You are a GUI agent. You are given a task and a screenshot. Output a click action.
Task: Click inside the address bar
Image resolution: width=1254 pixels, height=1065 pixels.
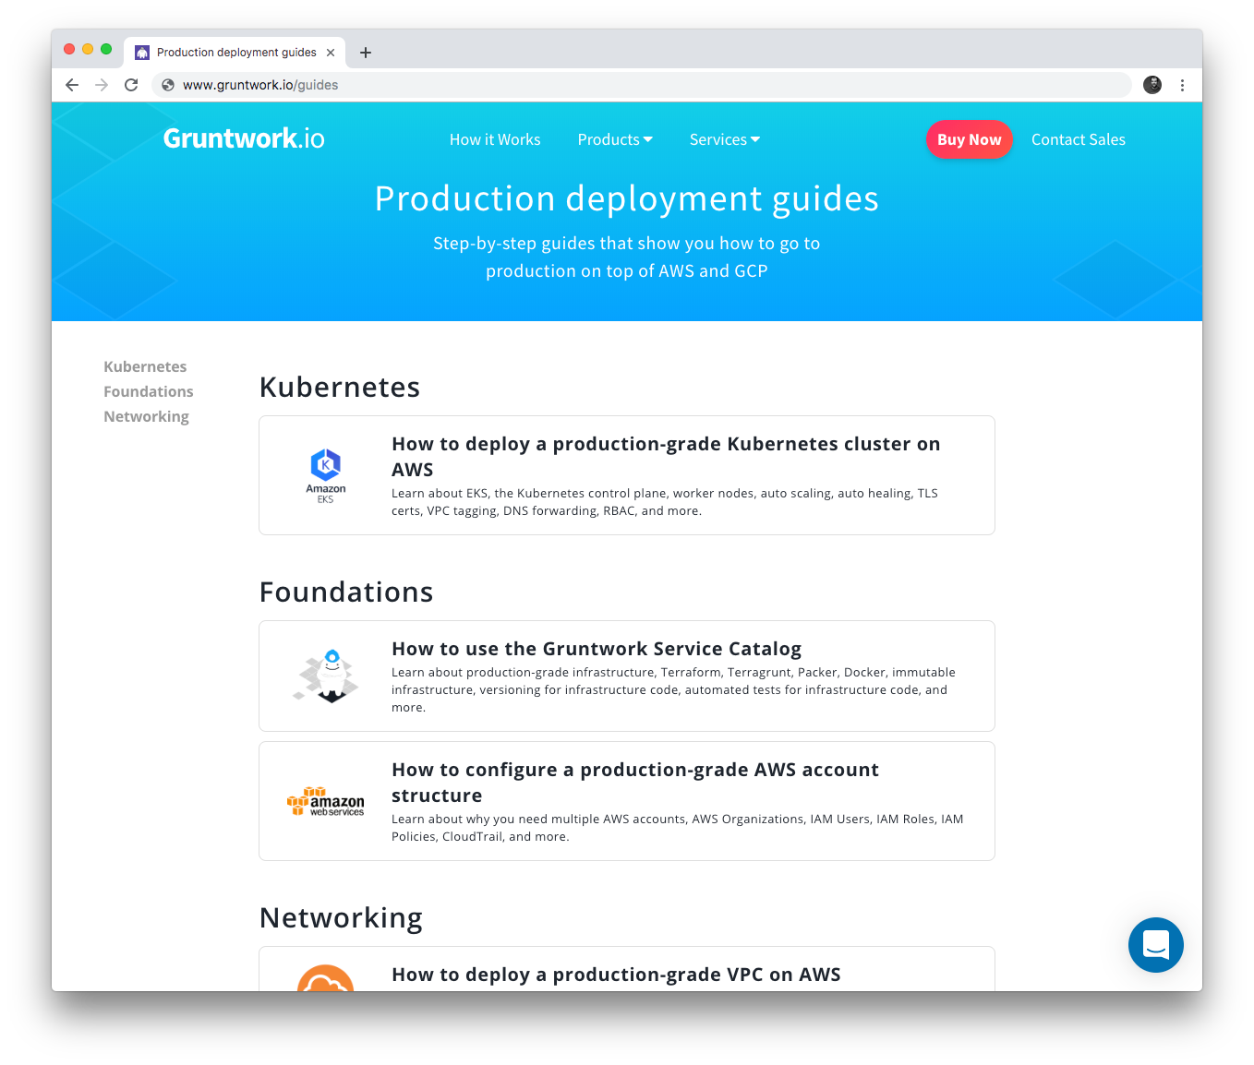point(554,84)
